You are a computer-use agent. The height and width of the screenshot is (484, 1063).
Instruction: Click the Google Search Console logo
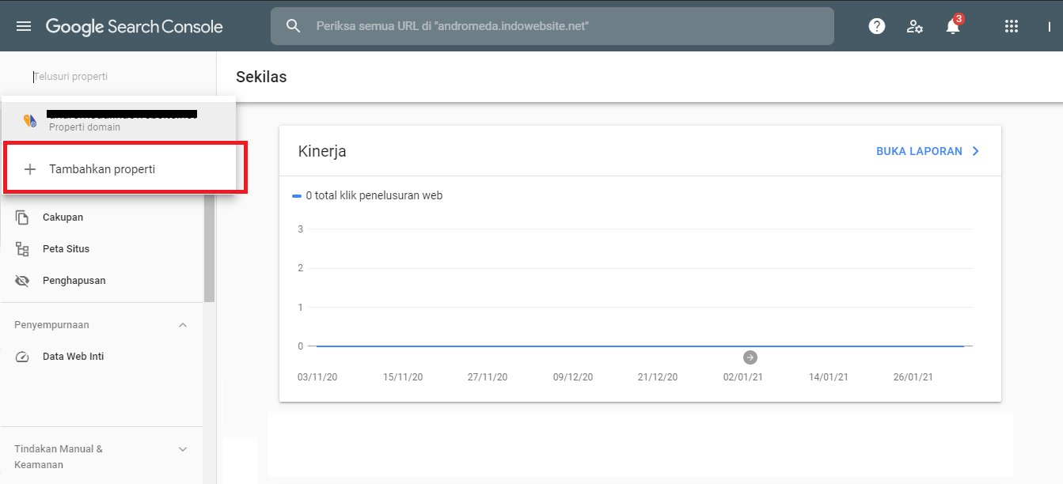[134, 25]
